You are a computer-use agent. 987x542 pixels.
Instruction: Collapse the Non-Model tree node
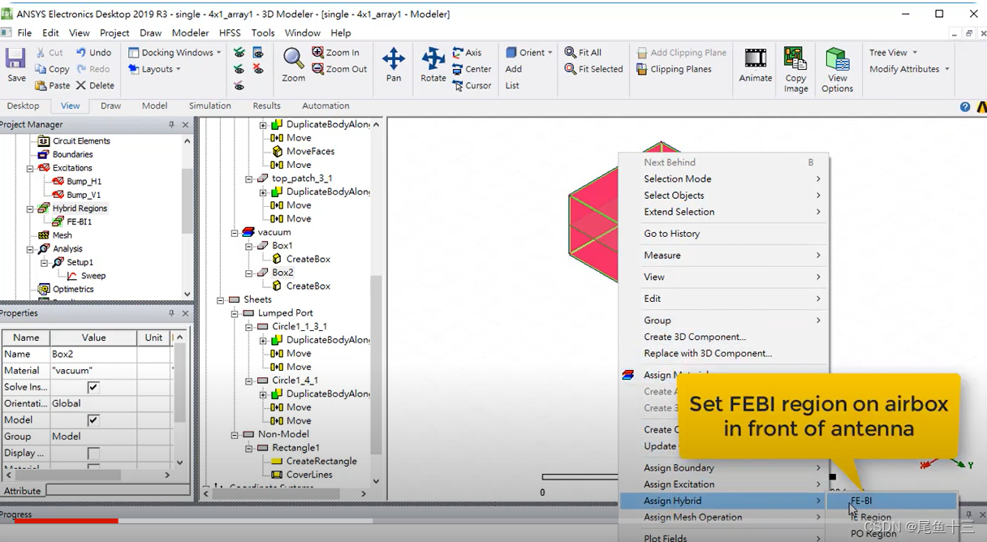click(x=235, y=434)
